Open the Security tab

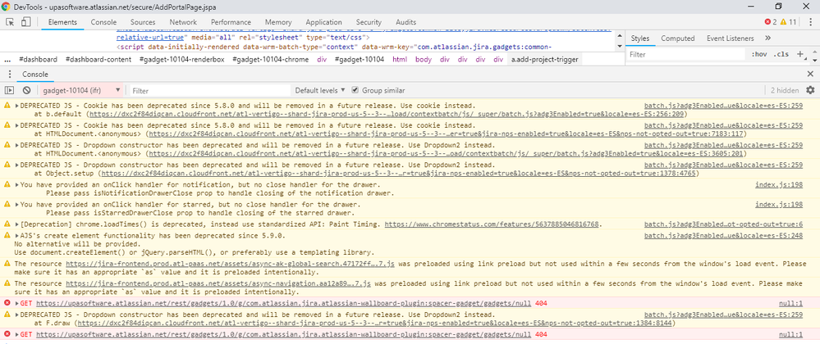pyautogui.click(x=369, y=22)
